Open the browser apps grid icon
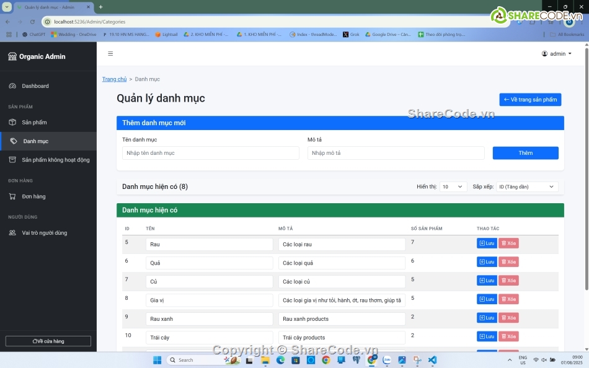589x368 pixels. click(x=9, y=34)
